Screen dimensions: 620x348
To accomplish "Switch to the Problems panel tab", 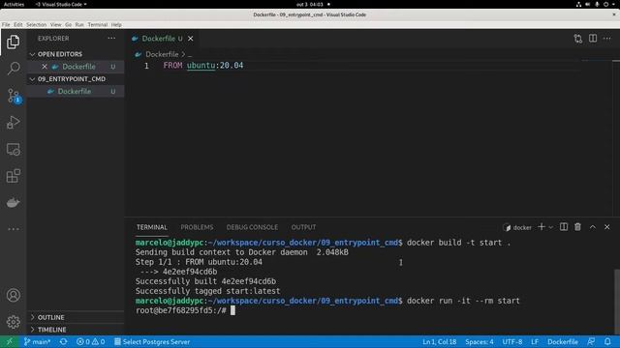I will 197,227.
